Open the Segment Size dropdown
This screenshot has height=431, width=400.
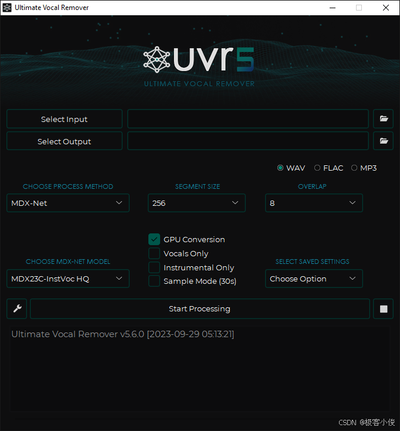coord(196,203)
